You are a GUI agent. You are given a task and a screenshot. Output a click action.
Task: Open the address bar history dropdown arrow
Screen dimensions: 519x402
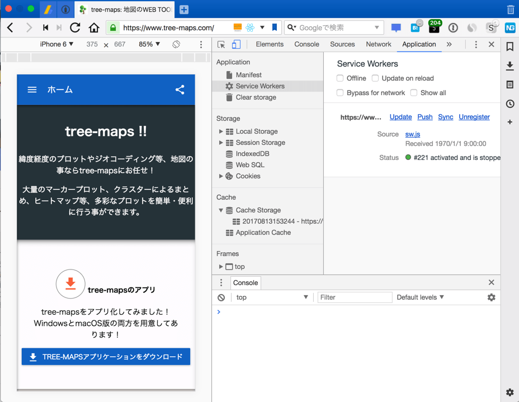262,27
